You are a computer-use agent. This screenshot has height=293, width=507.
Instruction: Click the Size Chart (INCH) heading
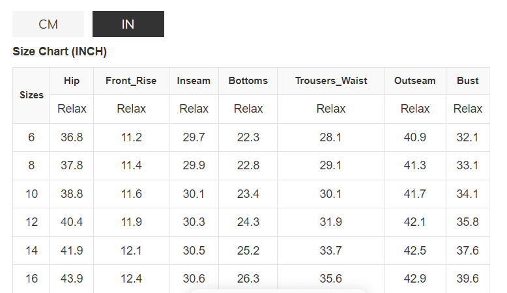59,51
